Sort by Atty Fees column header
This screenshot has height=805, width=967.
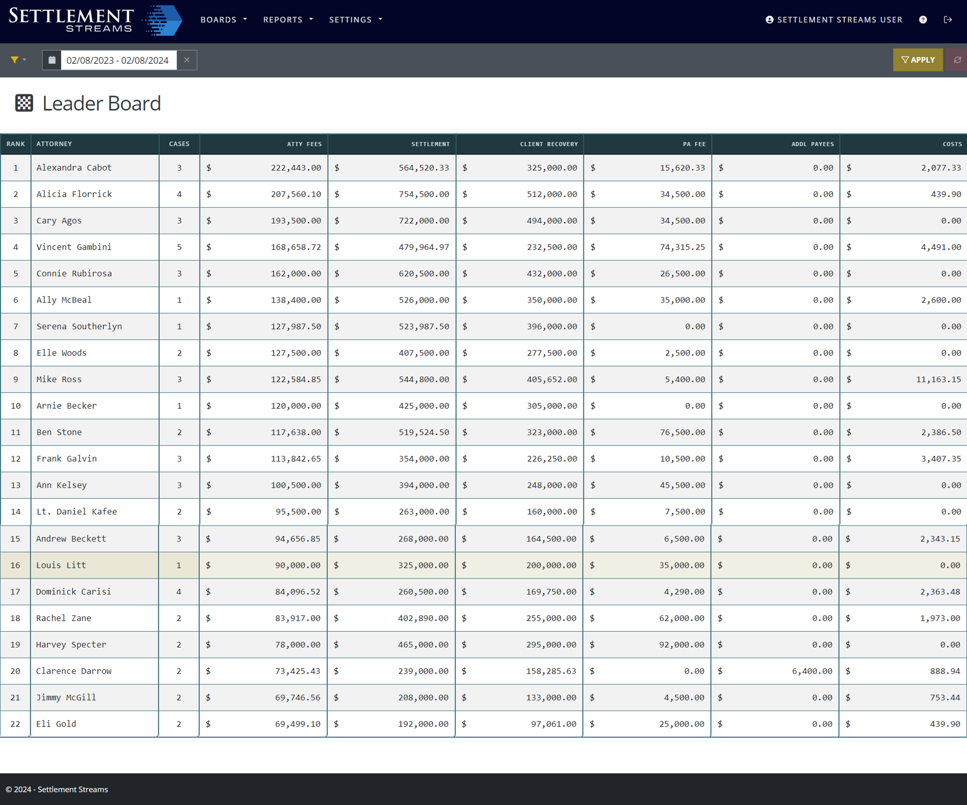(x=304, y=144)
